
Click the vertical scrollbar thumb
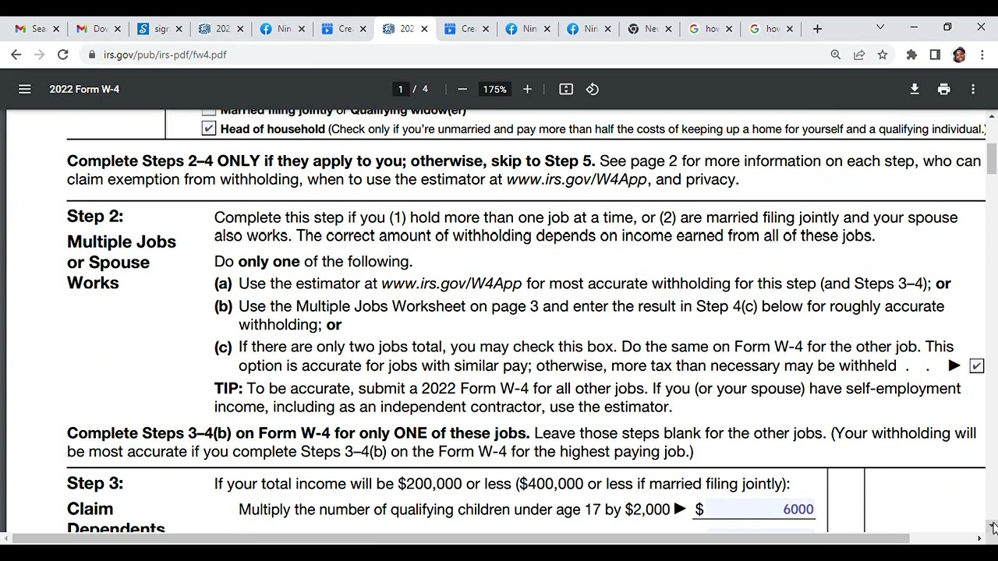coord(992,159)
